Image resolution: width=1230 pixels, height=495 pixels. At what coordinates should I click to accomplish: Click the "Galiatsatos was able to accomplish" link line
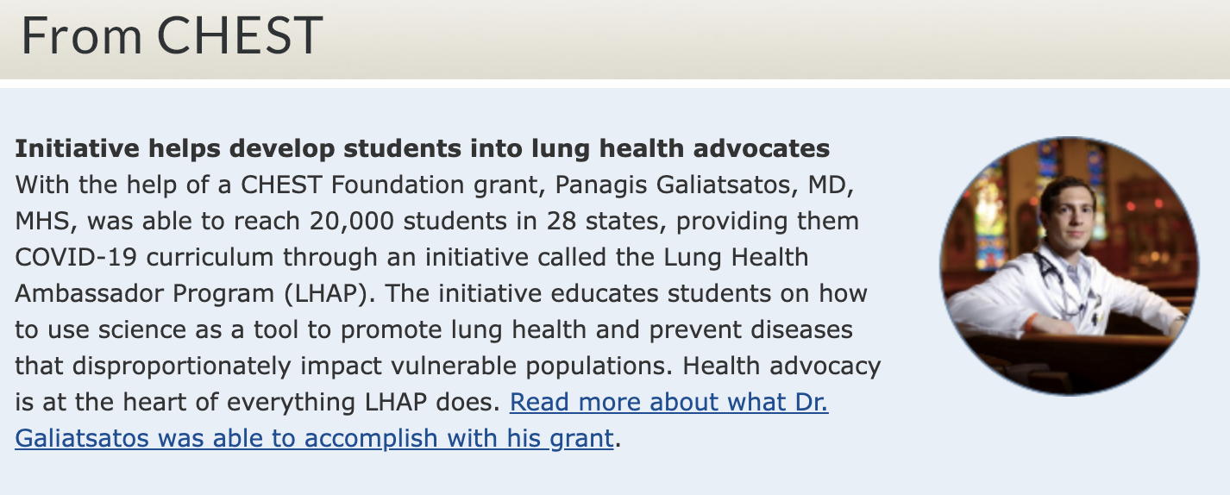[x=314, y=438]
